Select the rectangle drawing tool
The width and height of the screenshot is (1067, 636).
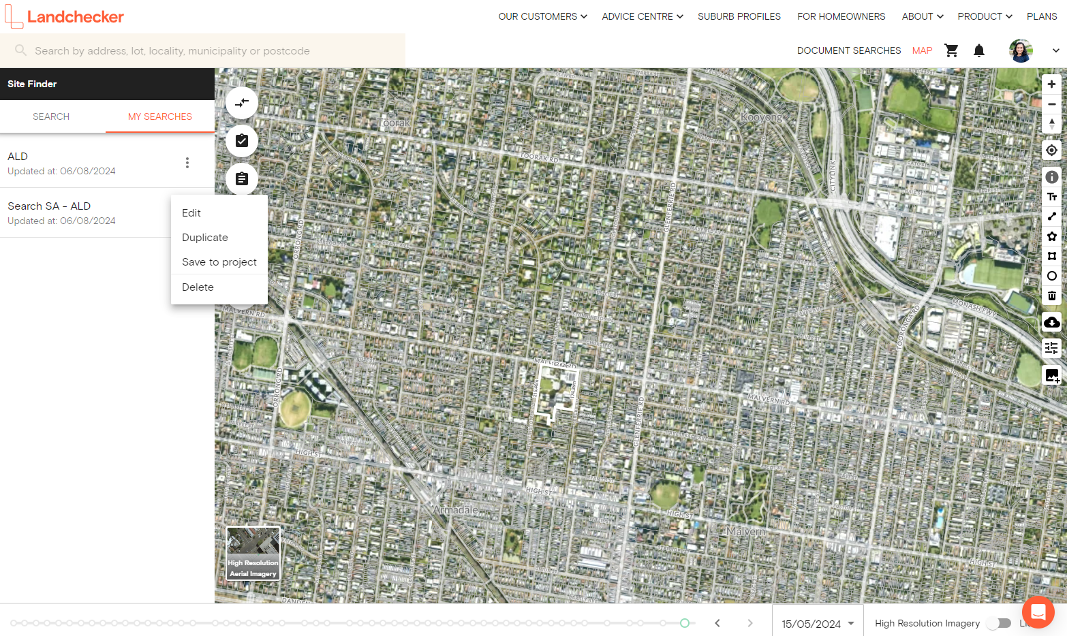[x=1051, y=256]
